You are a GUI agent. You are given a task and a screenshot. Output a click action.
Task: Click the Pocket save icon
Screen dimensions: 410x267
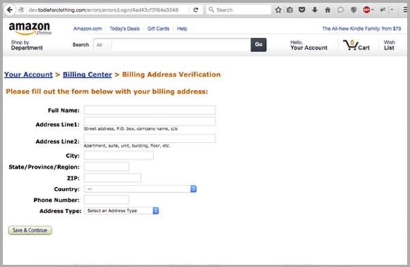(302, 10)
